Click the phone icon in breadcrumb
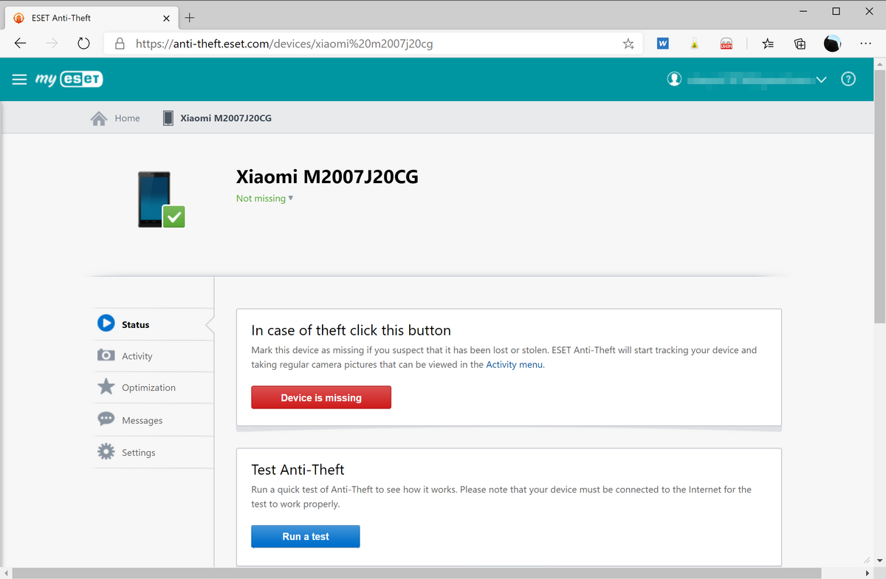The height and width of the screenshot is (579, 886). tap(168, 118)
